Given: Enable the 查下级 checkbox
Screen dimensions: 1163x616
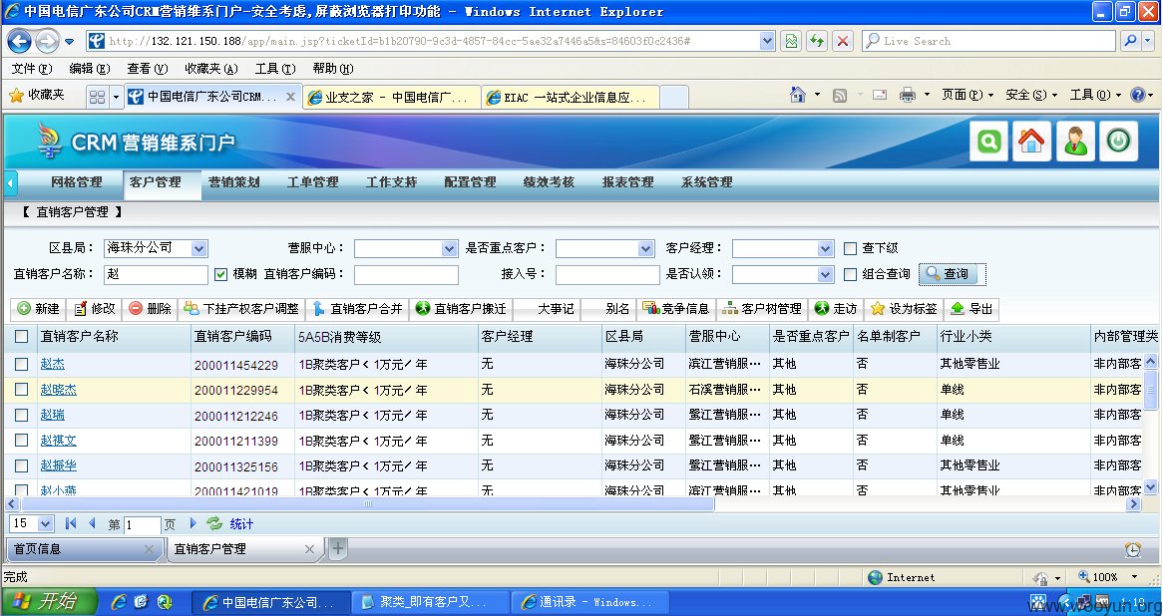Looking at the screenshot, I should [x=850, y=248].
